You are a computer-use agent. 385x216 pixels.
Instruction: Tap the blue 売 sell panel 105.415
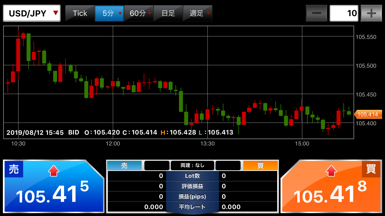click(53, 186)
